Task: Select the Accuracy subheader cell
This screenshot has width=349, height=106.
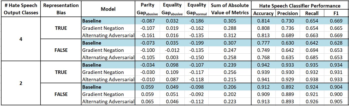Action: tap(263, 13)
